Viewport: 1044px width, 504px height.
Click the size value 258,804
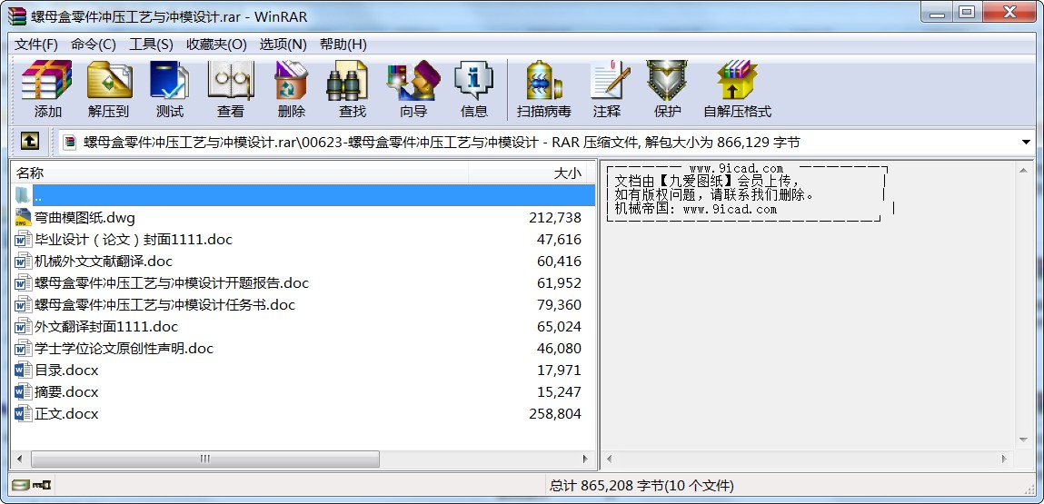[555, 414]
